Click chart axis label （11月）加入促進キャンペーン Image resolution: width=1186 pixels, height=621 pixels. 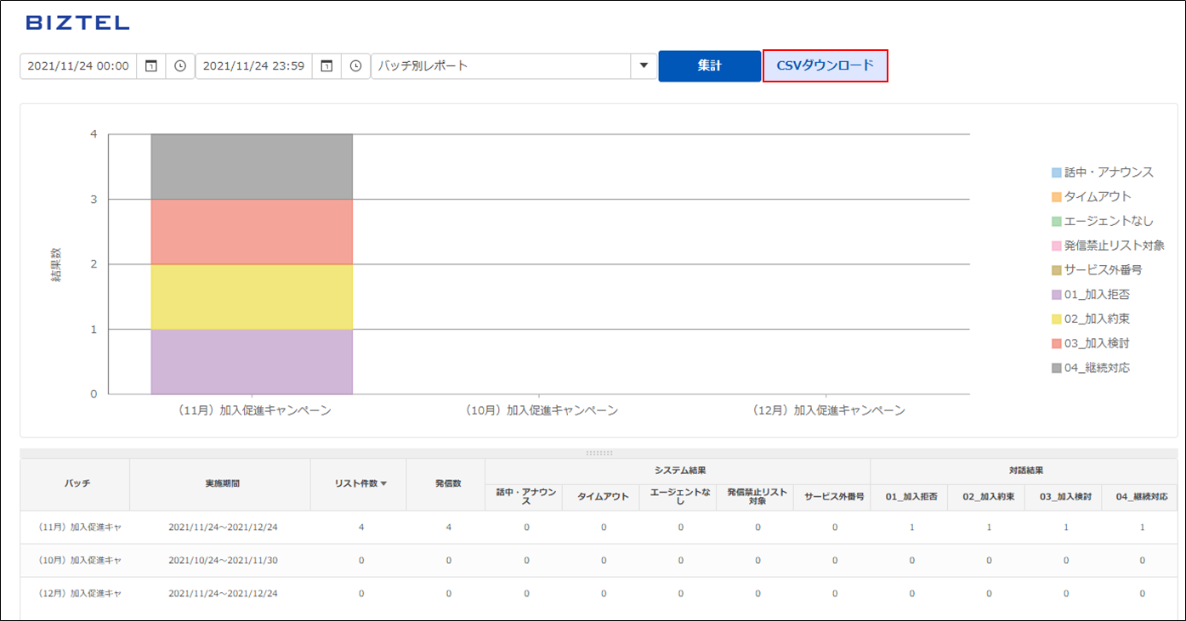254,410
